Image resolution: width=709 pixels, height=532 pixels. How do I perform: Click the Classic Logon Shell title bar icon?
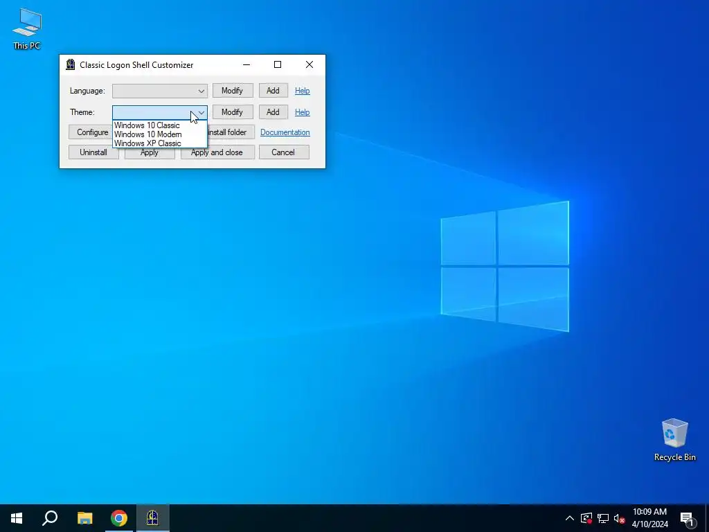[70, 64]
